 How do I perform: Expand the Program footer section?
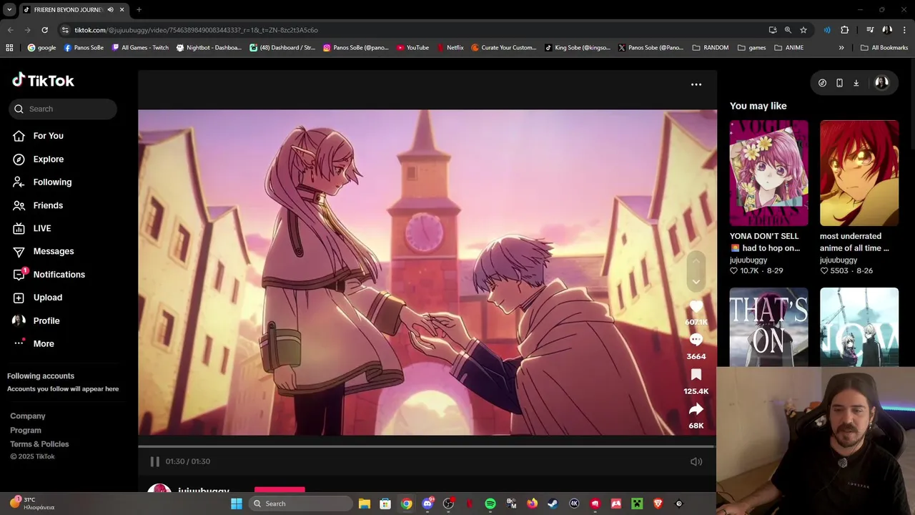click(26, 431)
